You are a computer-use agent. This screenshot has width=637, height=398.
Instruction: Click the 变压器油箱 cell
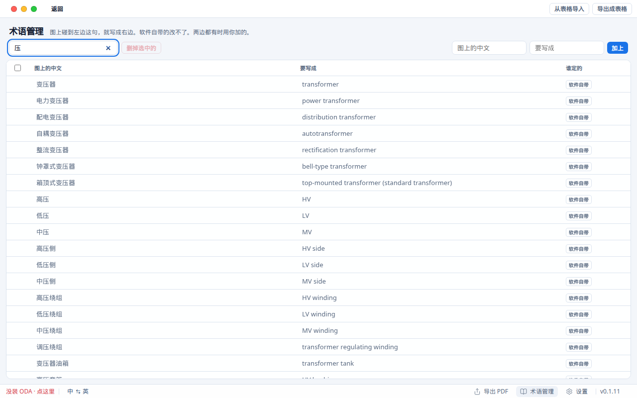point(53,363)
